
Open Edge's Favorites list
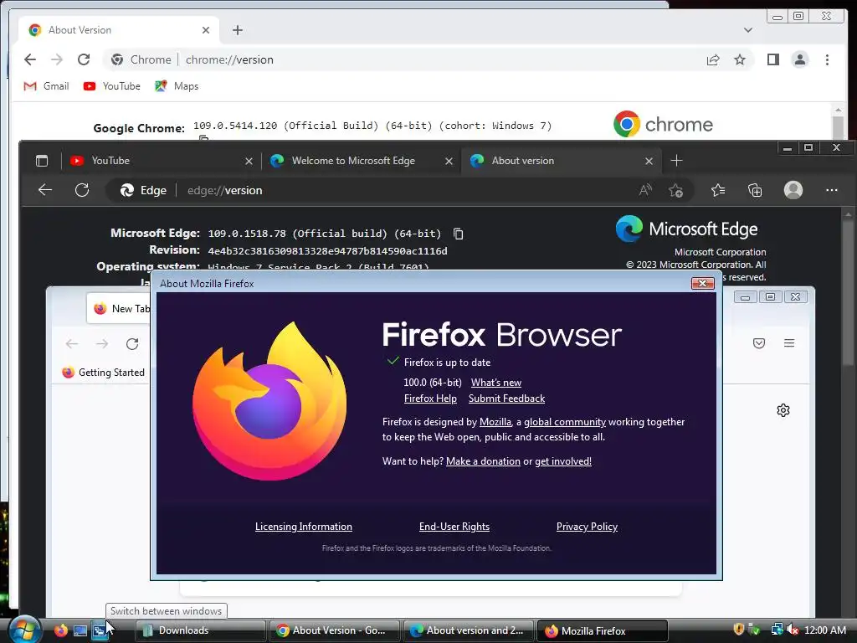click(718, 190)
